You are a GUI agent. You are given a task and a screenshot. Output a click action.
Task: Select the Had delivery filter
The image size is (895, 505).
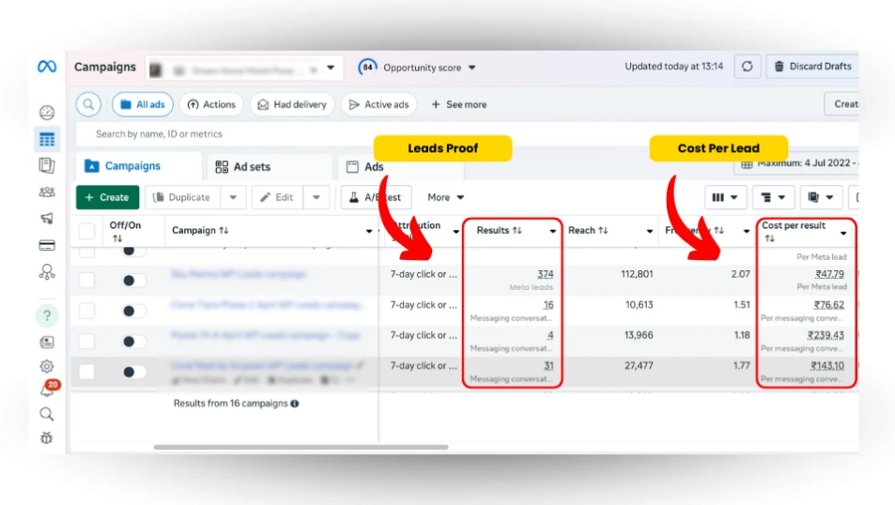(x=292, y=104)
